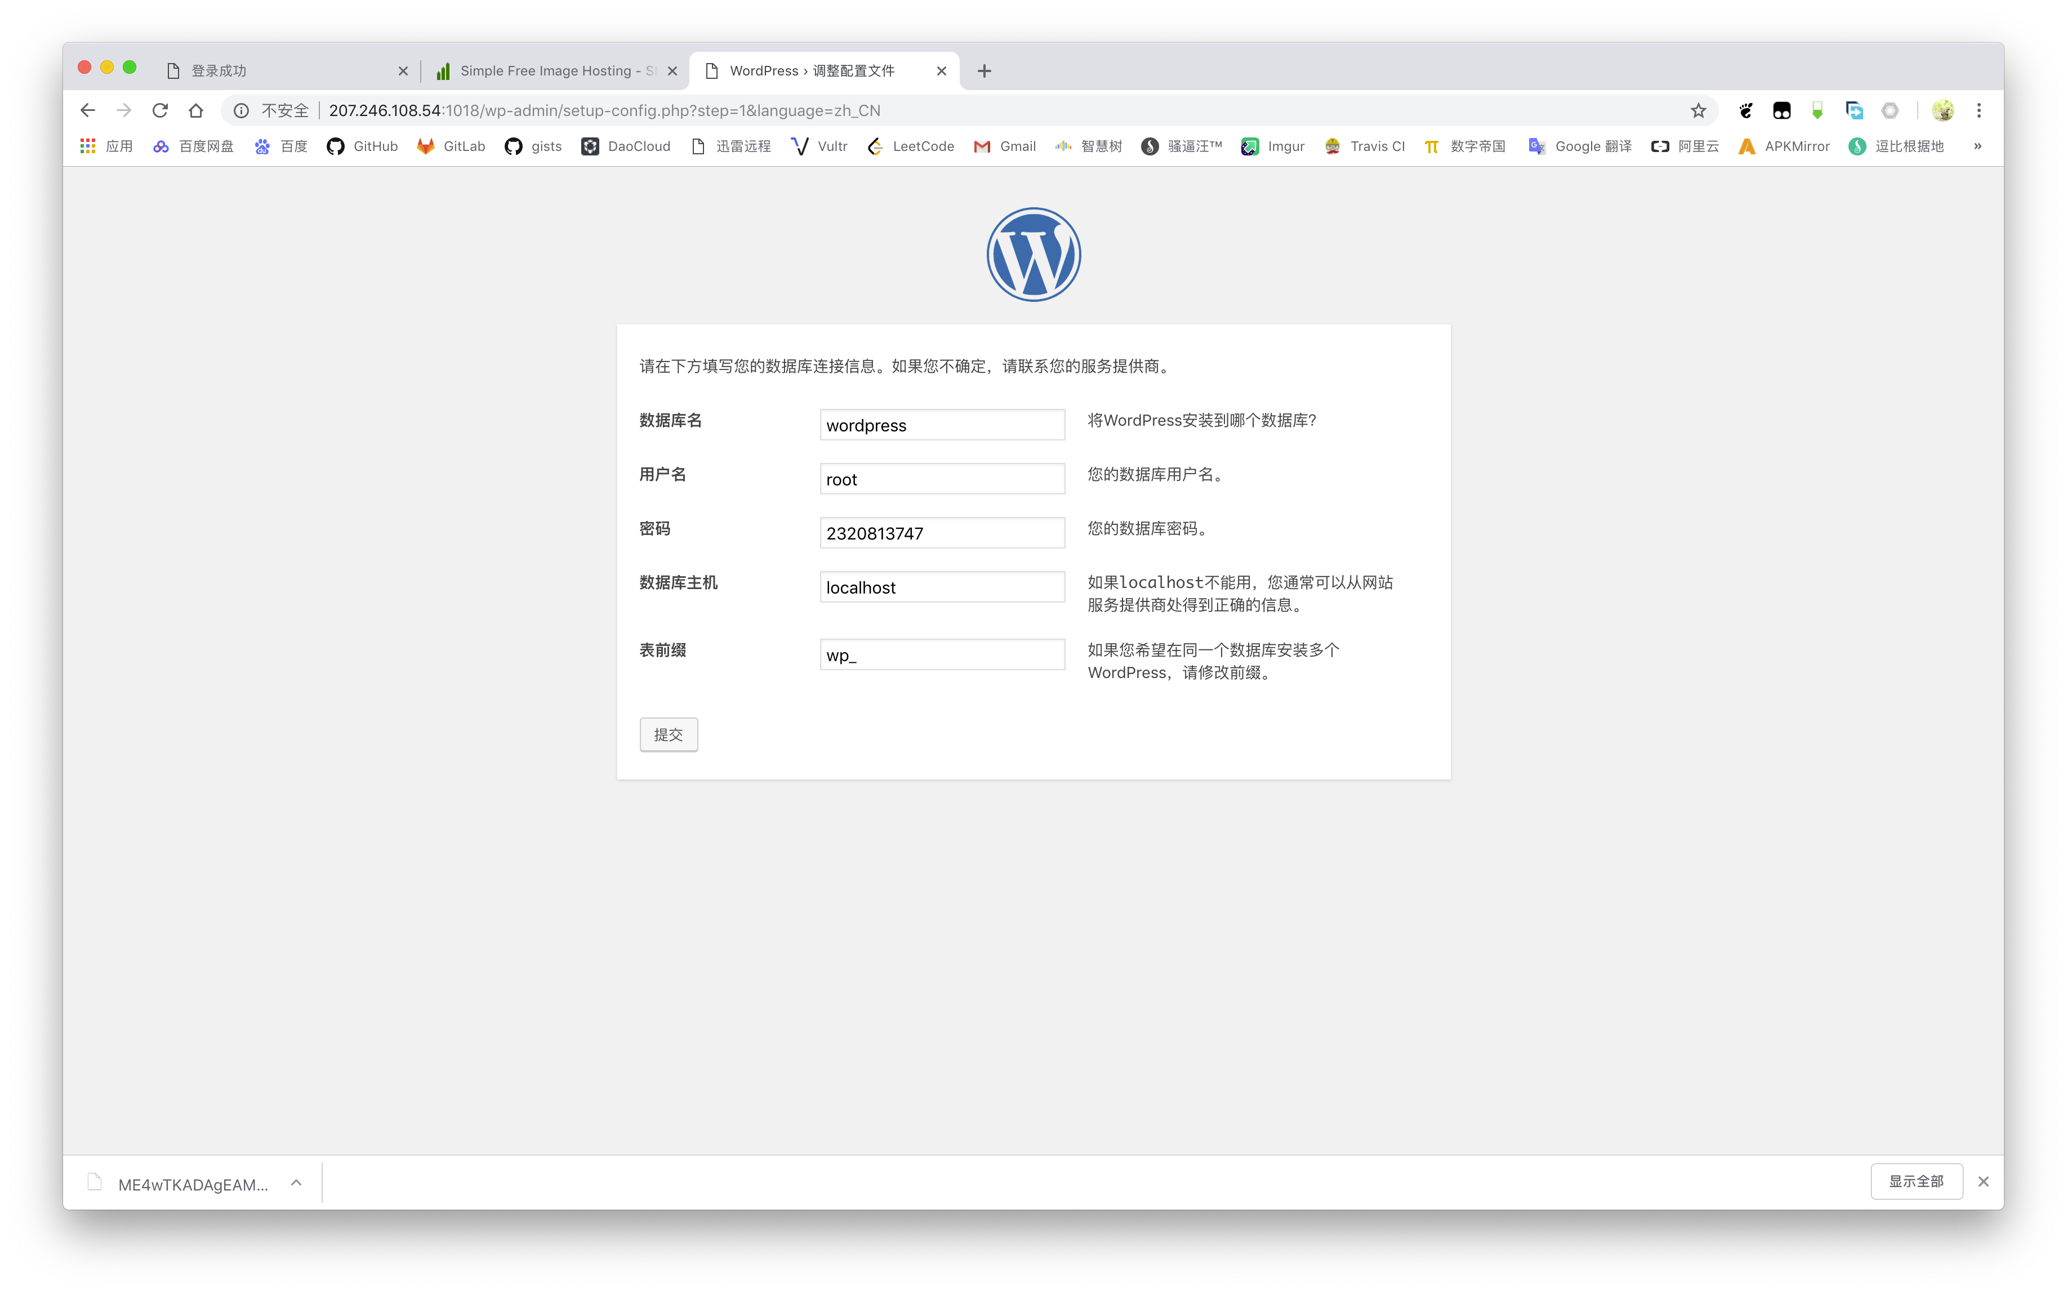Image resolution: width=2067 pixels, height=1293 pixels.
Task: Open a new tab with the plus button
Action: [983, 71]
